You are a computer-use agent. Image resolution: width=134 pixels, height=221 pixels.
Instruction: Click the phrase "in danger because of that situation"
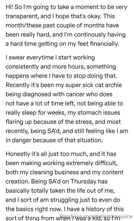pos(54,140)
